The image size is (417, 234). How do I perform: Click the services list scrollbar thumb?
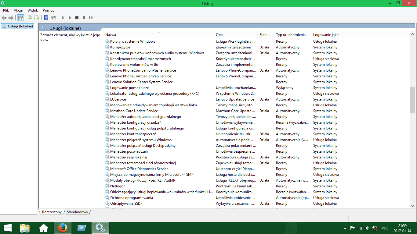tap(413, 100)
